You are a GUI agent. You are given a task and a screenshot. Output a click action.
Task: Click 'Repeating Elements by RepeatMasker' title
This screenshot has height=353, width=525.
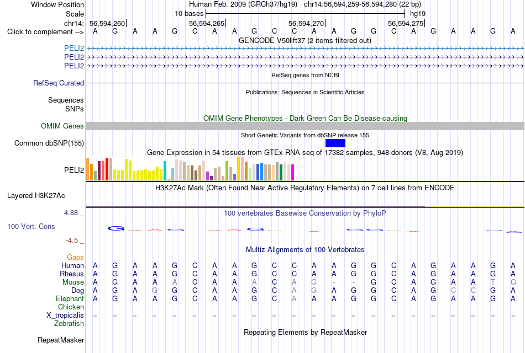(306, 333)
